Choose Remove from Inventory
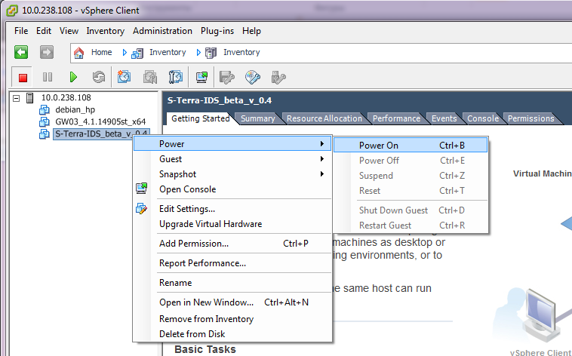Image resolution: width=572 pixels, height=356 pixels. coord(232,319)
